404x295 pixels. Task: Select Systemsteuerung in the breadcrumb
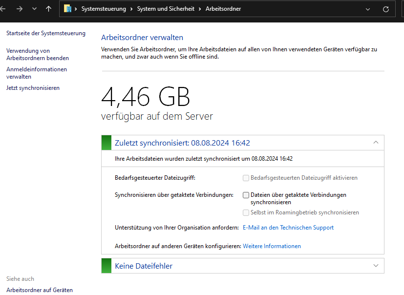tap(104, 9)
